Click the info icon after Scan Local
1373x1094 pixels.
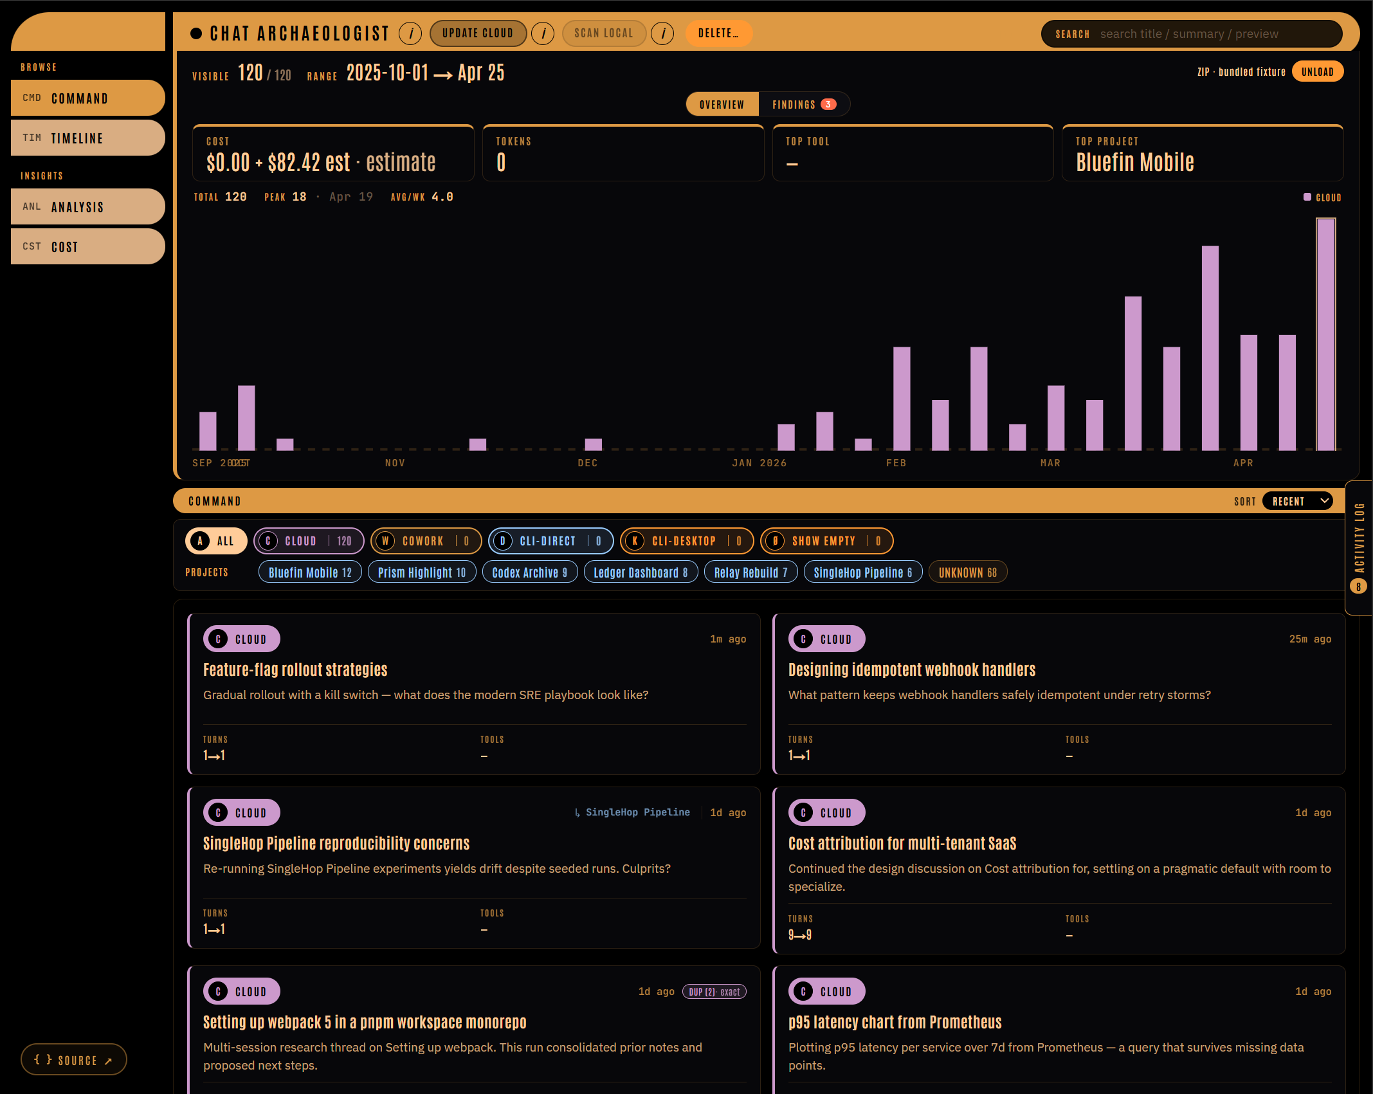click(663, 33)
